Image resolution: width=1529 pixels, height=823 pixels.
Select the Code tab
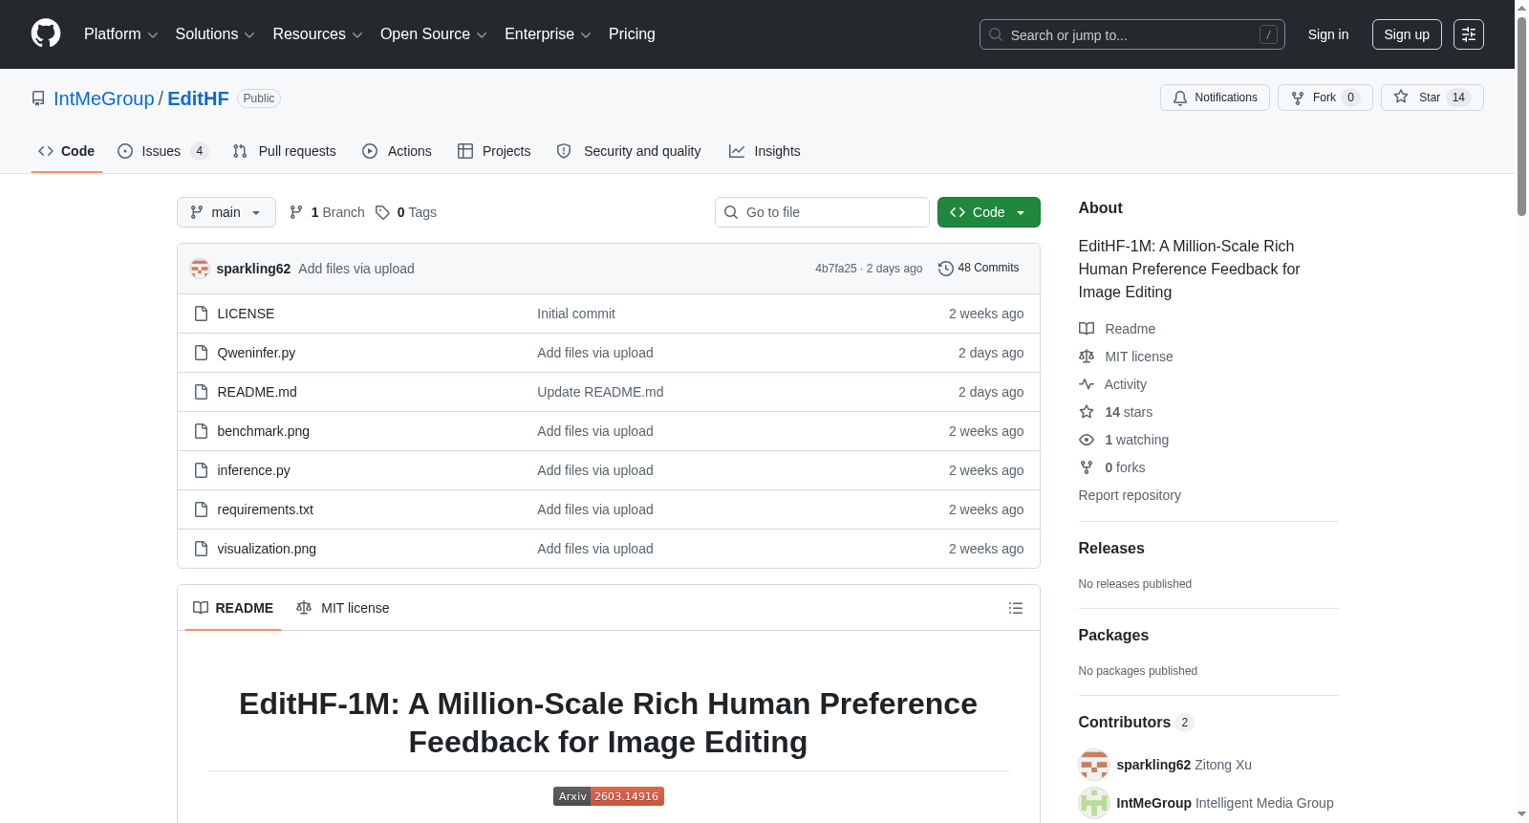click(x=67, y=151)
